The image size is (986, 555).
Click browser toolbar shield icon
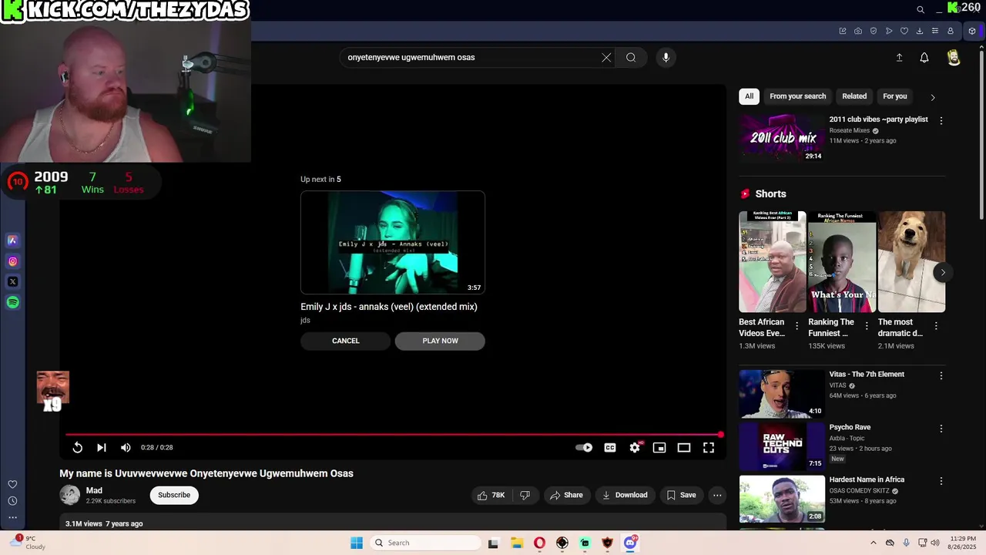(874, 32)
